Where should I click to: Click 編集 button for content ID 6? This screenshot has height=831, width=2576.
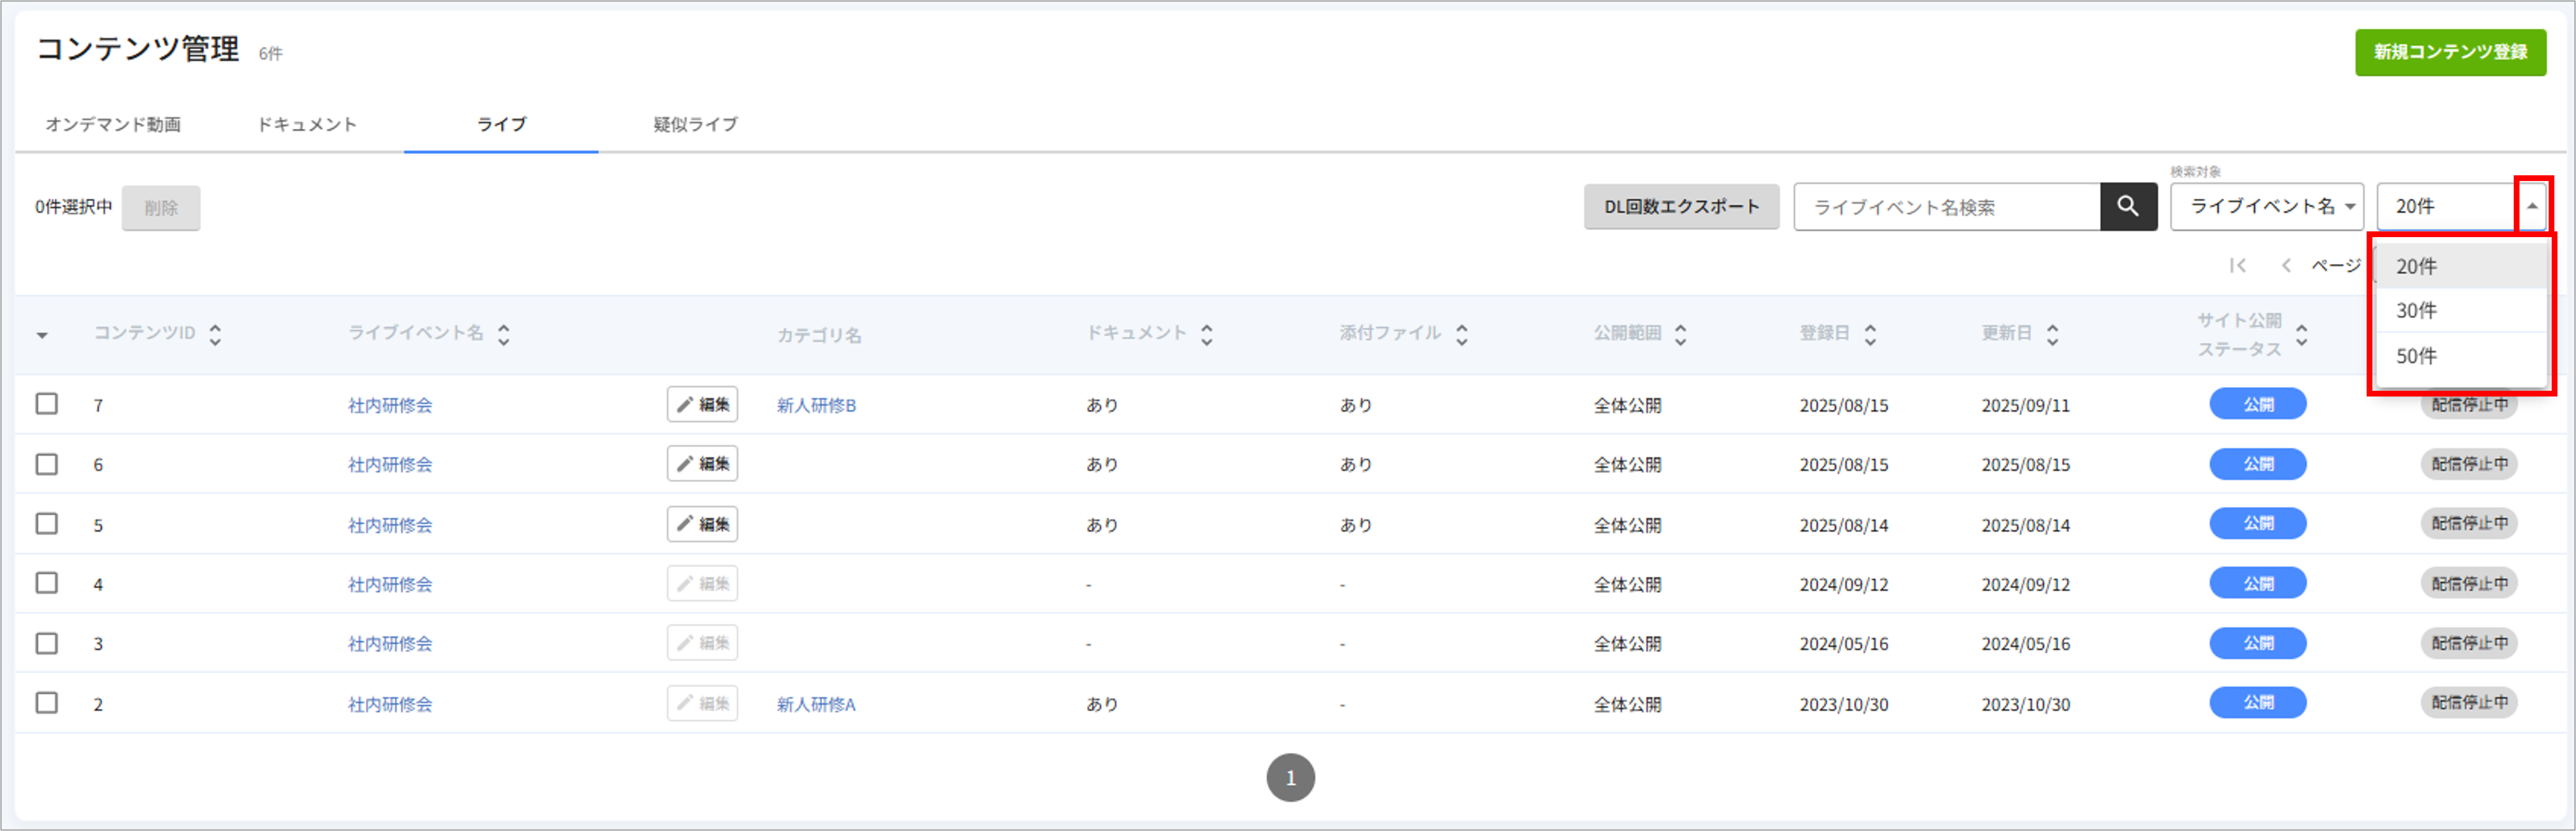[x=703, y=464]
